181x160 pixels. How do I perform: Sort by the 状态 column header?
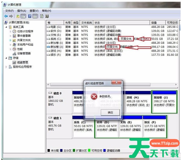click(x=122, y=23)
